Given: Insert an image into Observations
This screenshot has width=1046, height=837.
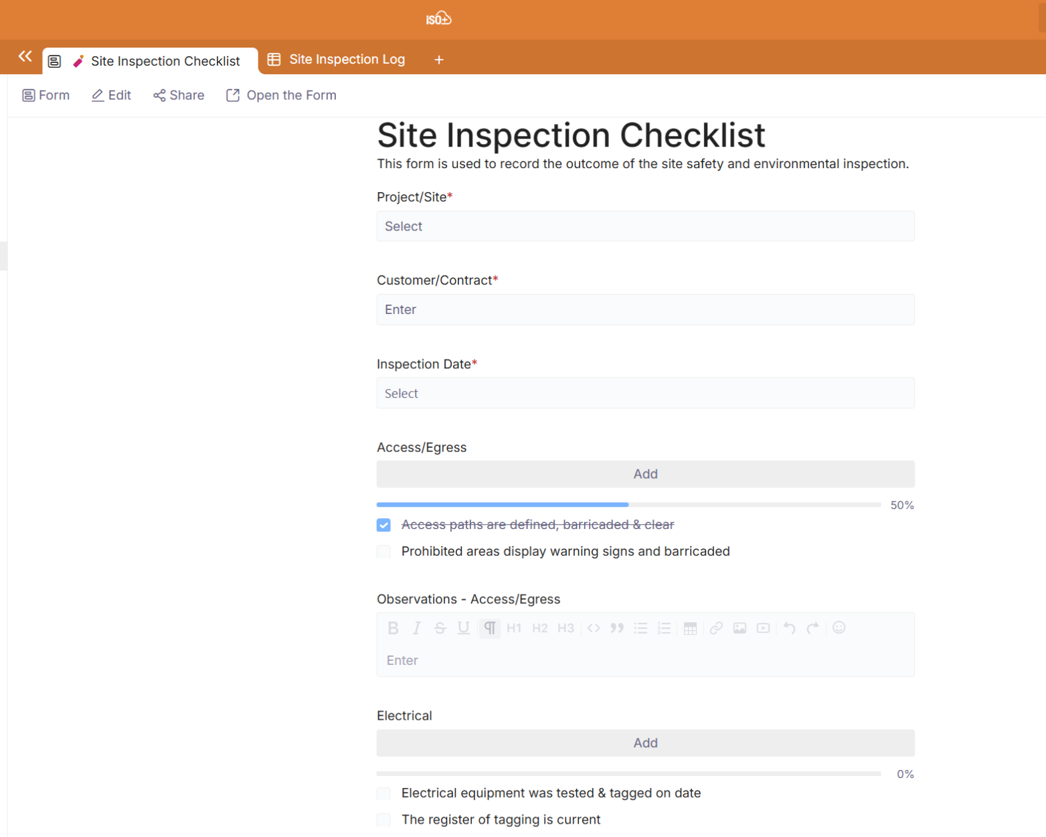Looking at the screenshot, I should 739,628.
